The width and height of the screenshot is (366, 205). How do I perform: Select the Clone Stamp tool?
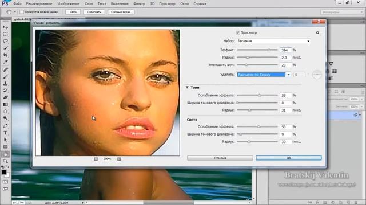(5, 84)
